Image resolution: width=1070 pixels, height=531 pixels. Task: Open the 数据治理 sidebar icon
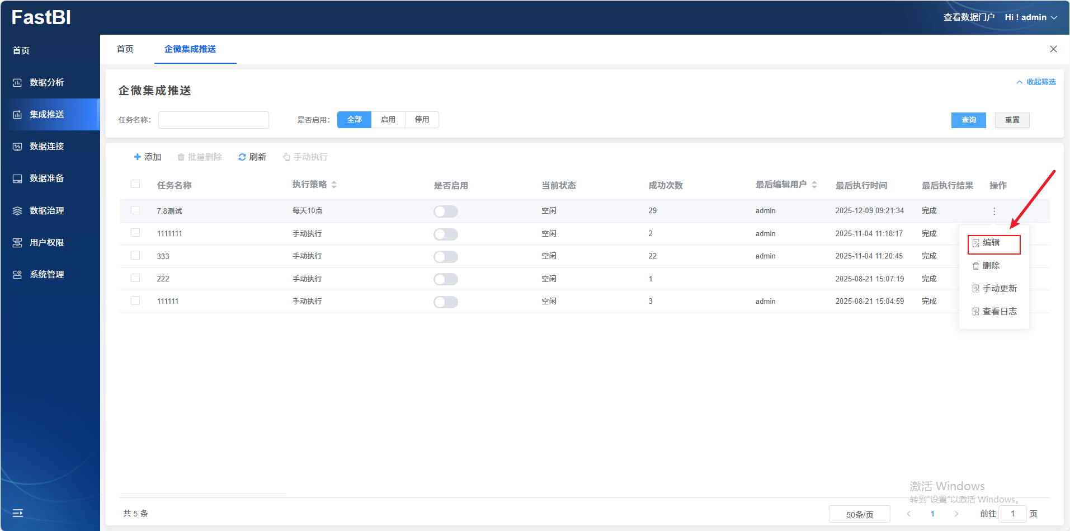coord(17,211)
